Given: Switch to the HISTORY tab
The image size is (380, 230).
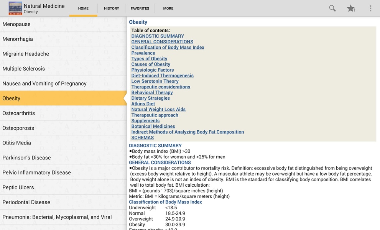Looking at the screenshot, I should pyautogui.click(x=112, y=8).
